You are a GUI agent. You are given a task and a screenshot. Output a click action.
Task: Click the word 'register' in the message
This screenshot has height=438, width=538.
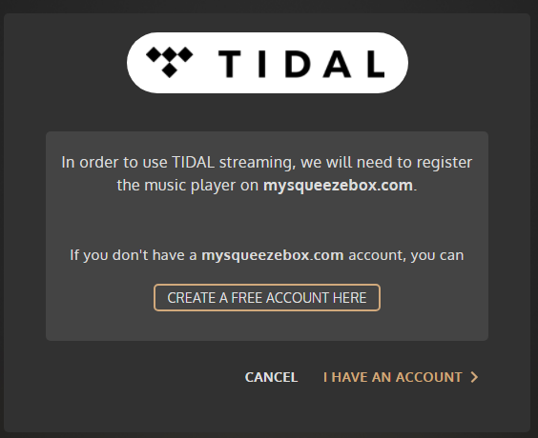[445, 163]
